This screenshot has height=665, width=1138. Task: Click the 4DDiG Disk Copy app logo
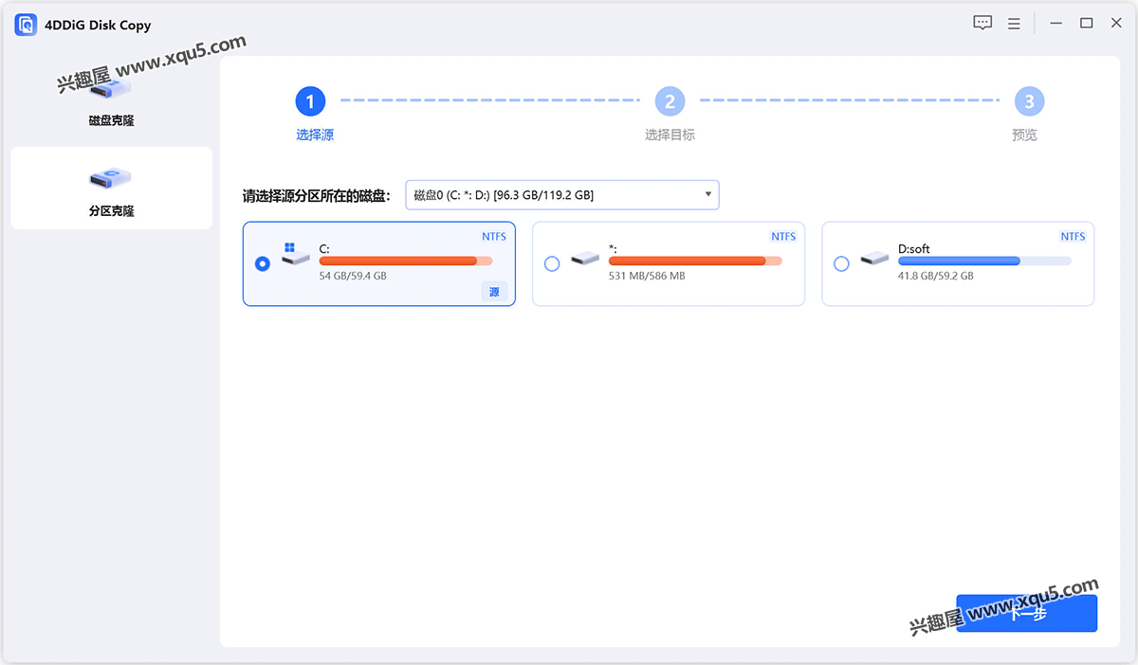tap(26, 25)
